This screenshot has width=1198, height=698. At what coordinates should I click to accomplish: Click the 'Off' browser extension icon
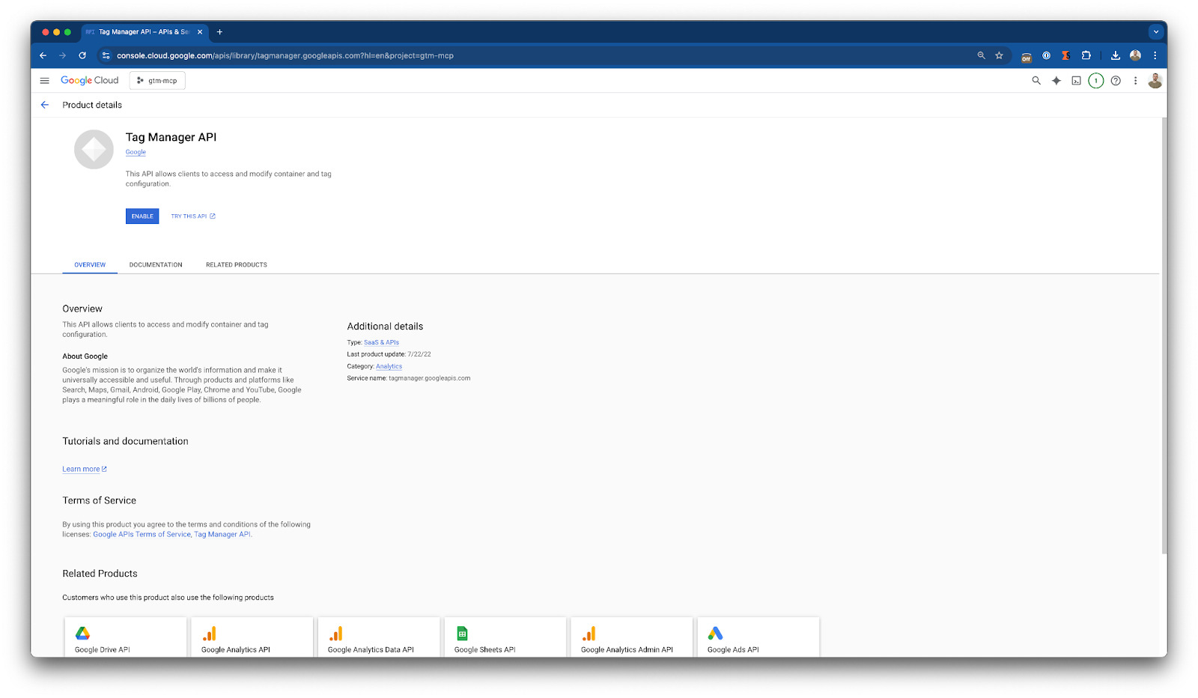[x=1027, y=56]
